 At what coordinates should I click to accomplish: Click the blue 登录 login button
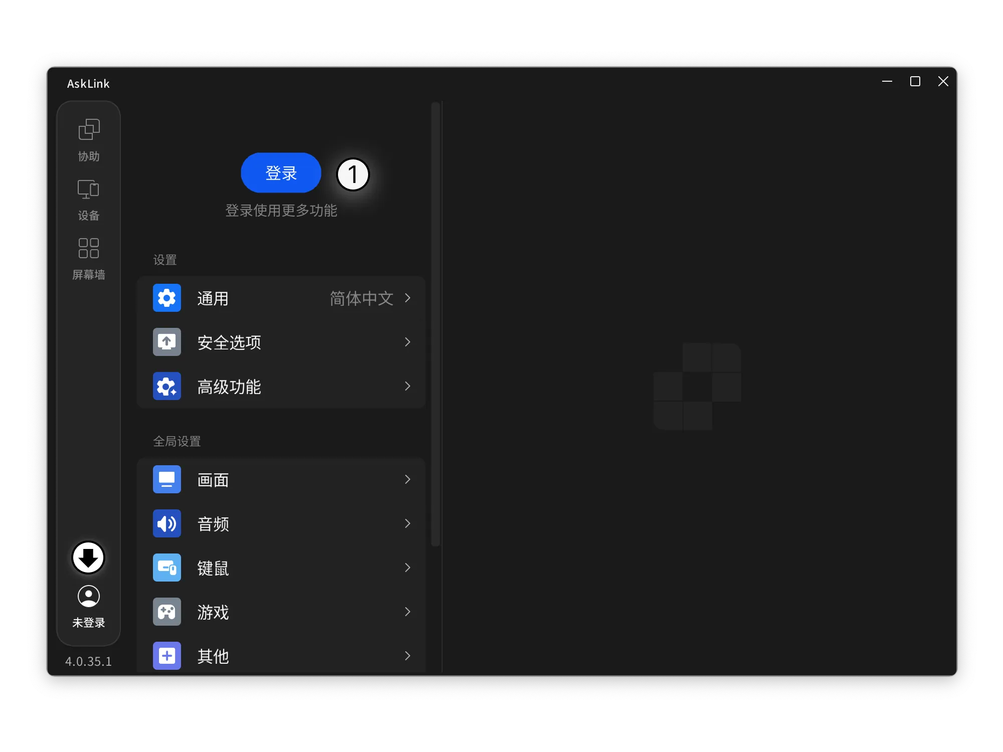(281, 172)
